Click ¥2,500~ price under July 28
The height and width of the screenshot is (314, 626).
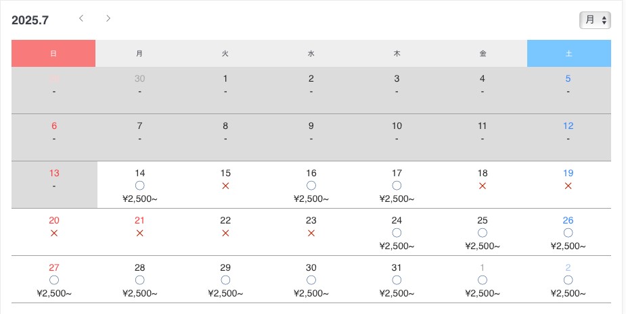pos(139,294)
